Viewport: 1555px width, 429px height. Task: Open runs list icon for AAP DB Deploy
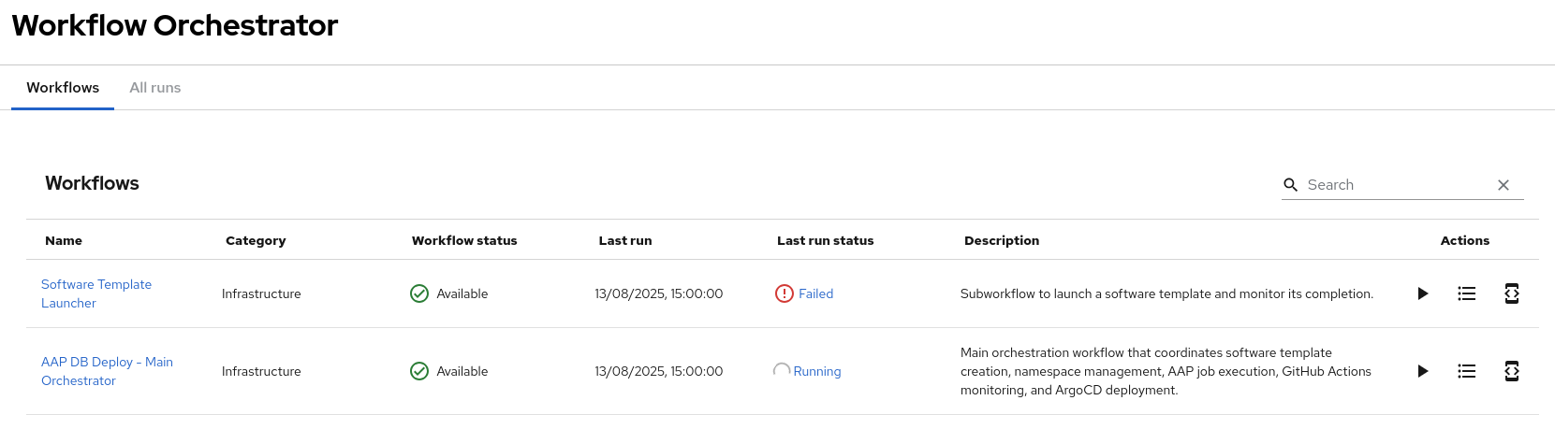(x=1467, y=371)
